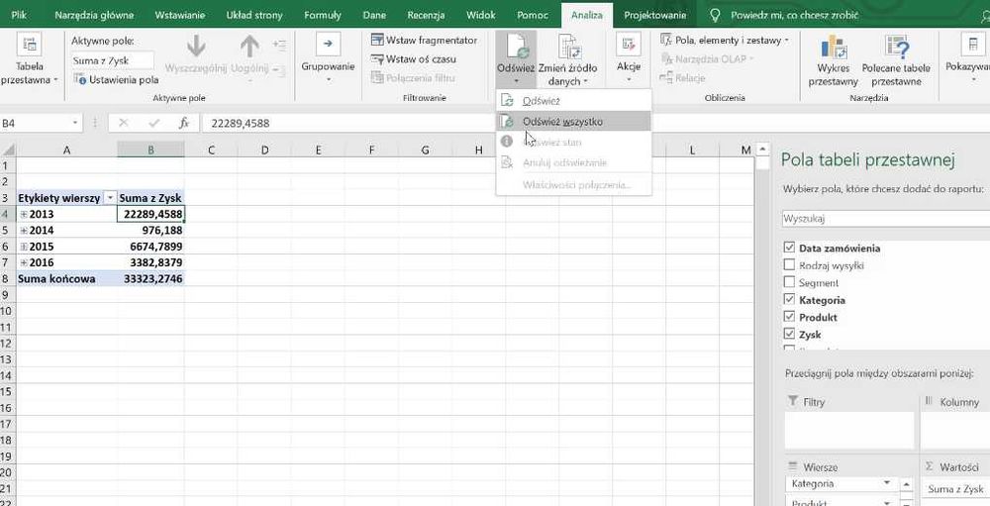Switch to Formuły tab
The width and height of the screenshot is (990, 506).
click(x=322, y=15)
